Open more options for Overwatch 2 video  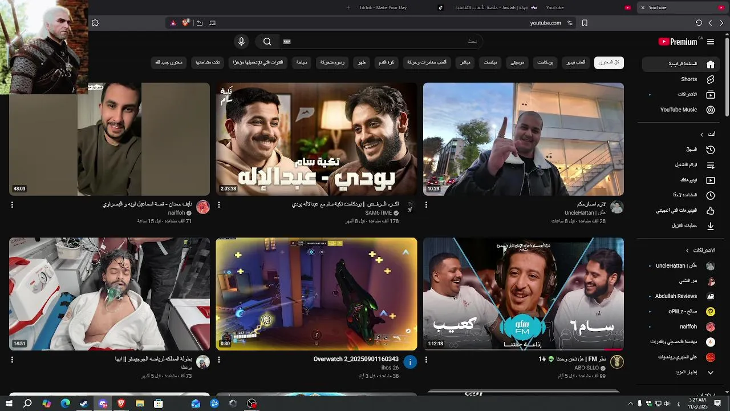[219, 360]
